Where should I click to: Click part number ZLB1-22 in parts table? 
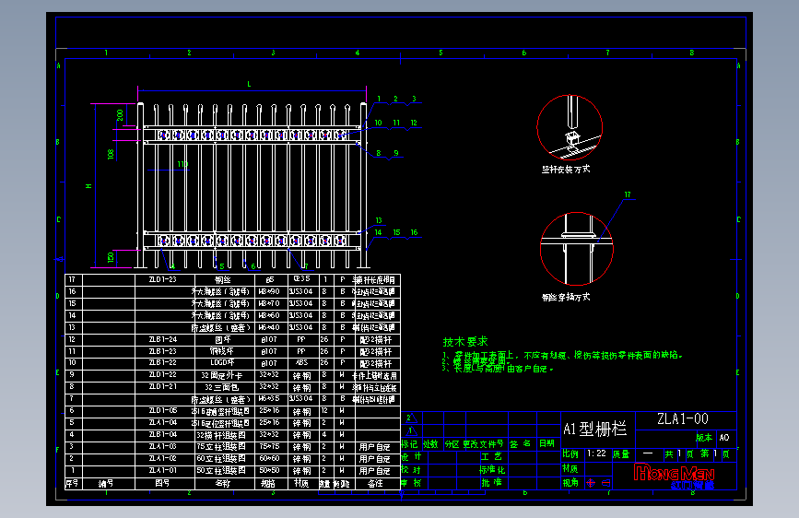click(163, 362)
